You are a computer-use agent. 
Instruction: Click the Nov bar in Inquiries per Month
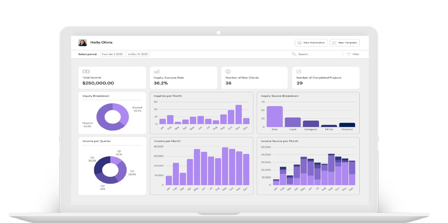click(238, 115)
